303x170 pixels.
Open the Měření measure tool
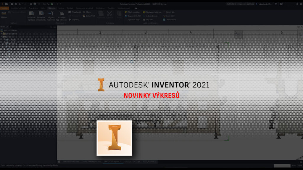(x=4, y=15)
